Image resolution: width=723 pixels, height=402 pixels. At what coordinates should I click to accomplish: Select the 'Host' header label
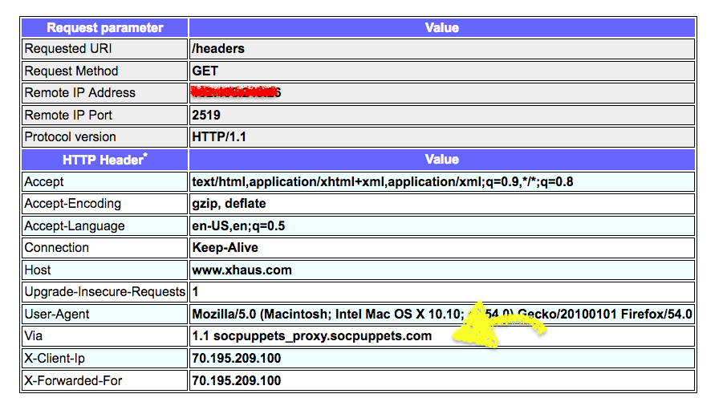click(104, 270)
